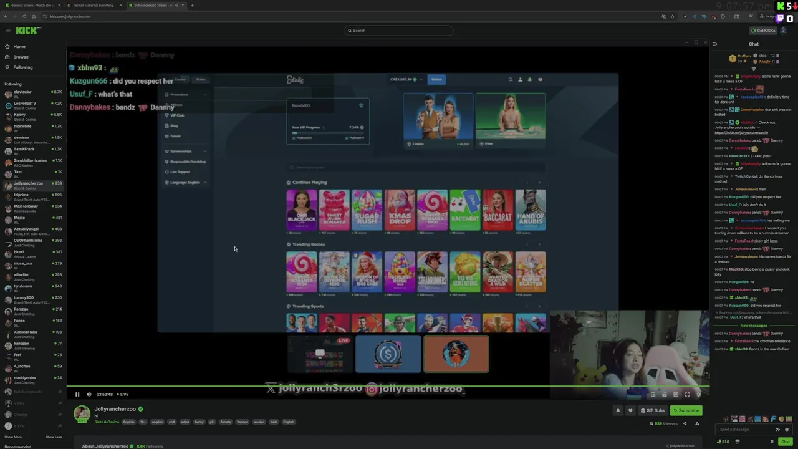Click the New messages divider in chat

click(754, 326)
